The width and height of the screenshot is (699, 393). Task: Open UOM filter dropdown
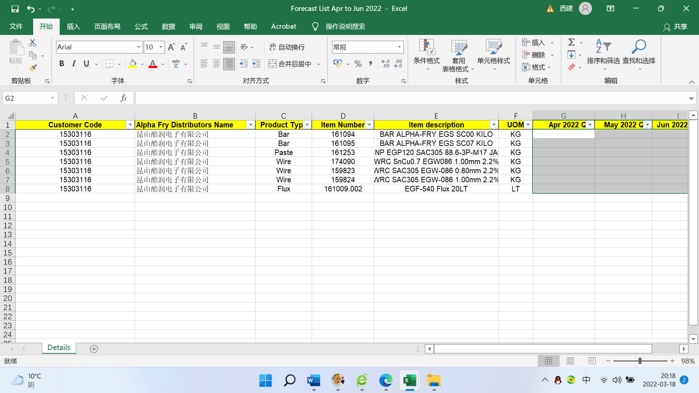click(x=528, y=125)
